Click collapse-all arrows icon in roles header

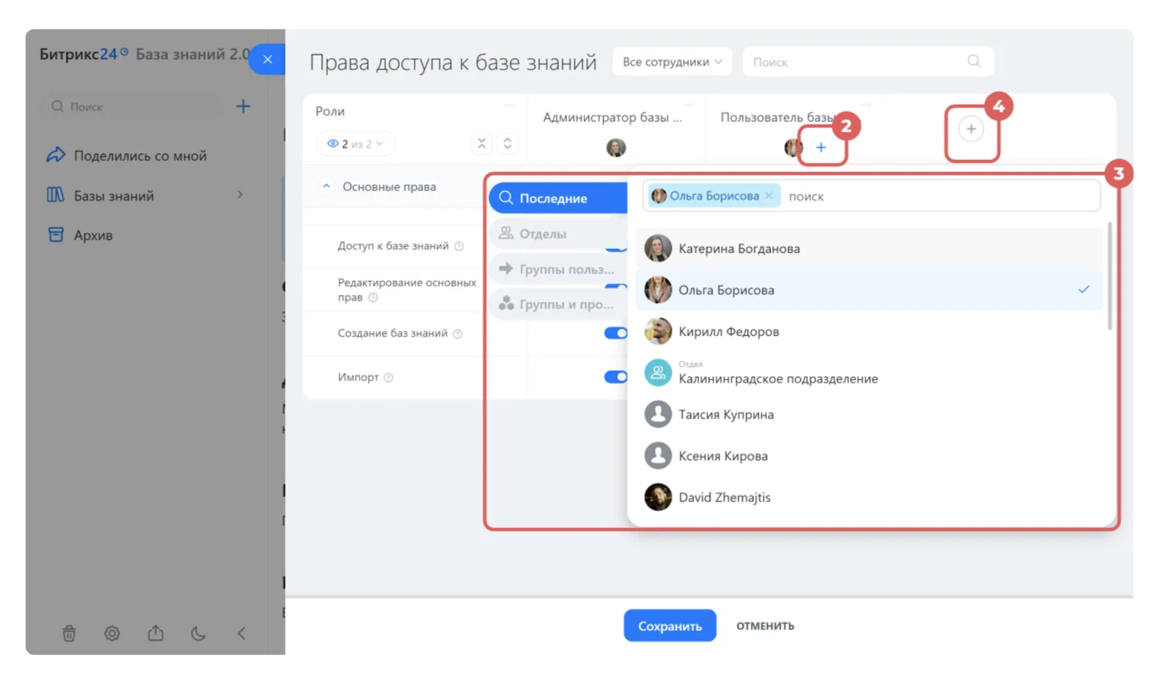(x=482, y=143)
